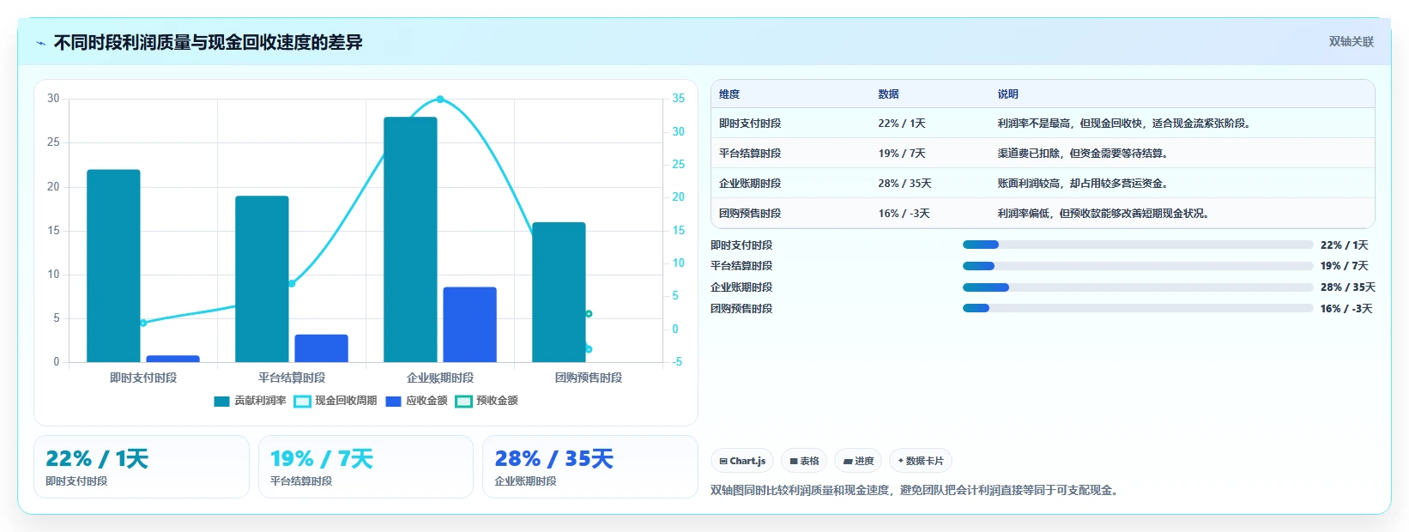Click the lightning icon beside the card title
The width and height of the screenshot is (1409, 532).
tap(40, 43)
